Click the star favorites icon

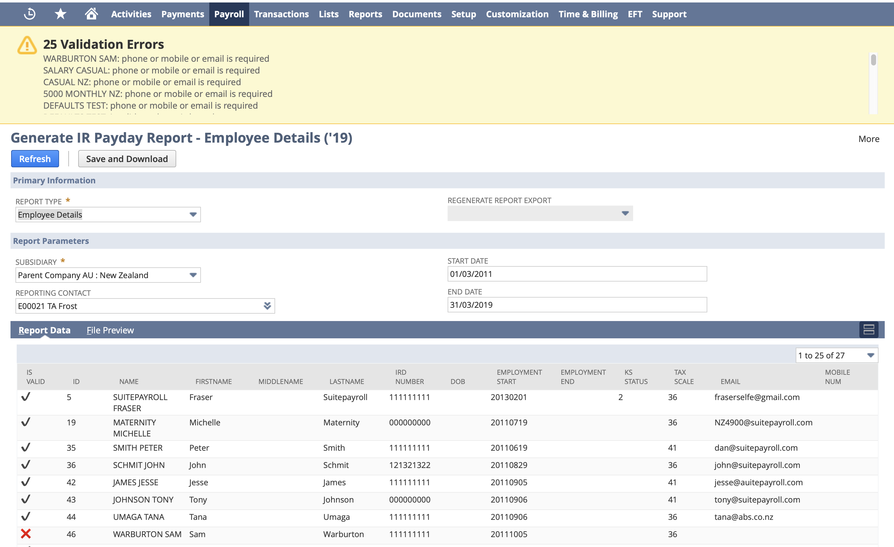60,14
